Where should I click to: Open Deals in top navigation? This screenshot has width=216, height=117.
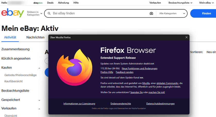(x=50, y=3)
